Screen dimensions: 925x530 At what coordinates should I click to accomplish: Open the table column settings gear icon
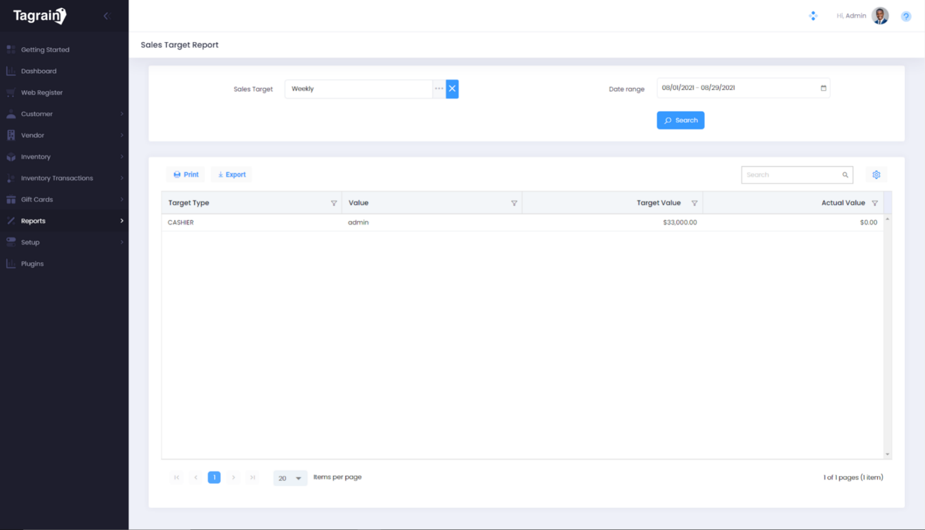point(876,174)
